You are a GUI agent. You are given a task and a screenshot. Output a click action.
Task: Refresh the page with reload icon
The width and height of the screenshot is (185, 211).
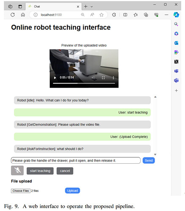(13, 15)
